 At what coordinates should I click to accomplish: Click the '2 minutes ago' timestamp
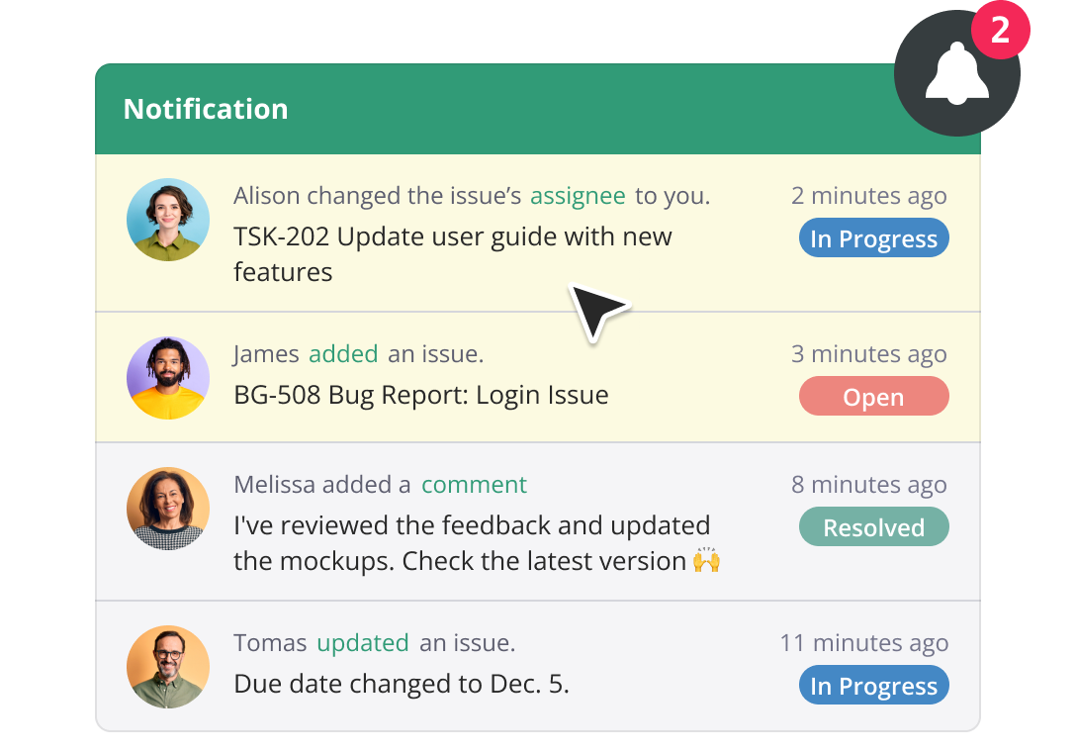tap(868, 196)
